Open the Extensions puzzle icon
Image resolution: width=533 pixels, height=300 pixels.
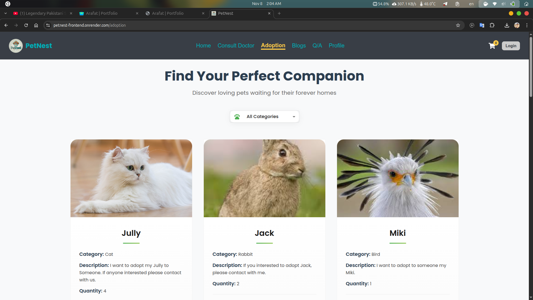pyautogui.click(x=492, y=25)
